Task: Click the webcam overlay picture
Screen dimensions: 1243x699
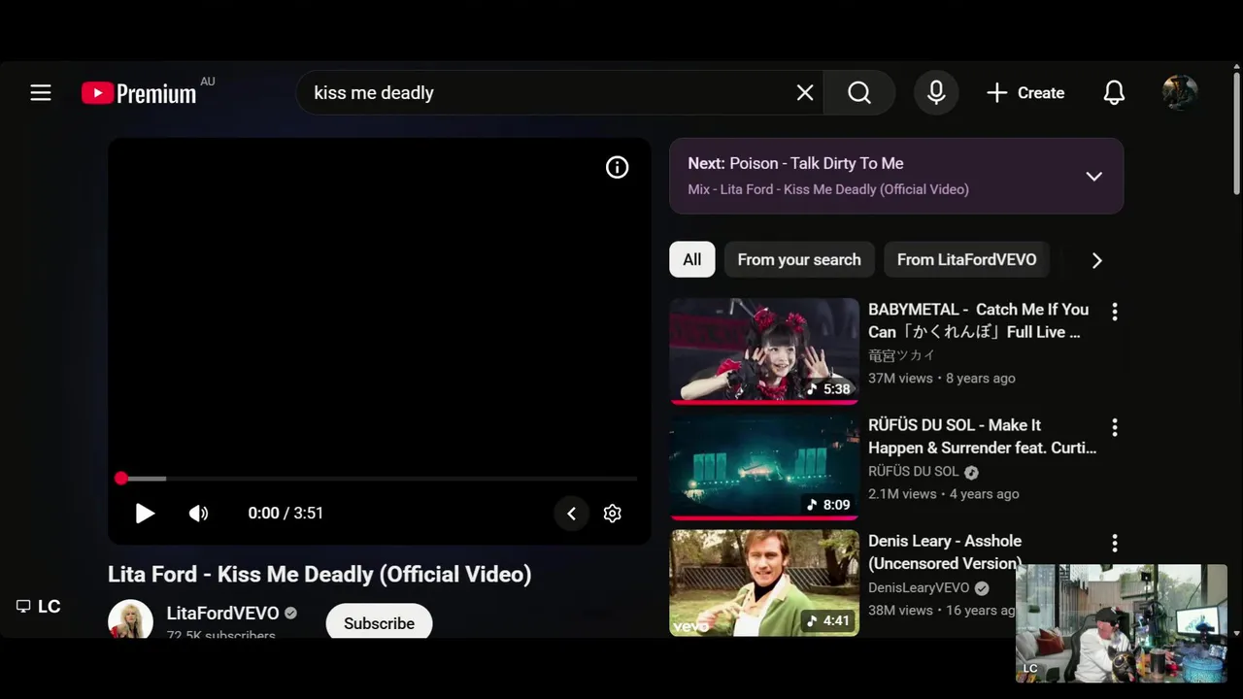Action: coord(1122,623)
